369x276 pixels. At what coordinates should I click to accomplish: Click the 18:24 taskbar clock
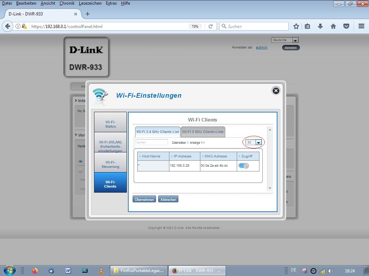point(350,271)
